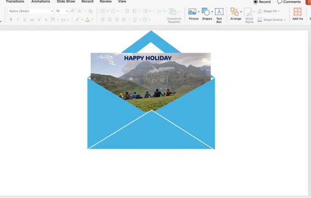Apply the text highlight color
The height and width of the screenshot is (198, 311).
(x=77, y=19)
